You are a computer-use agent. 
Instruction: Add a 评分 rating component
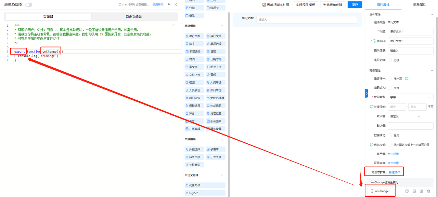tap(194, 113)
